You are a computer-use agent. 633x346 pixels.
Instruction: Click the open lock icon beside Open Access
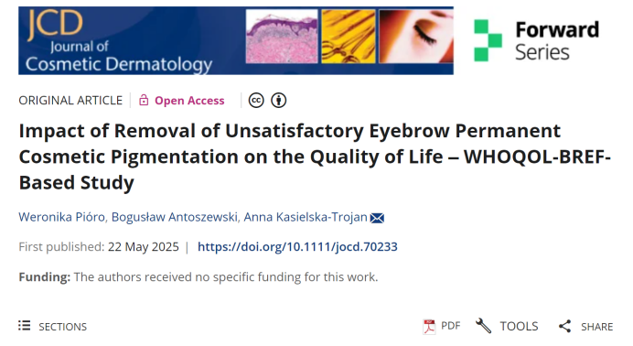click(144, 100)
